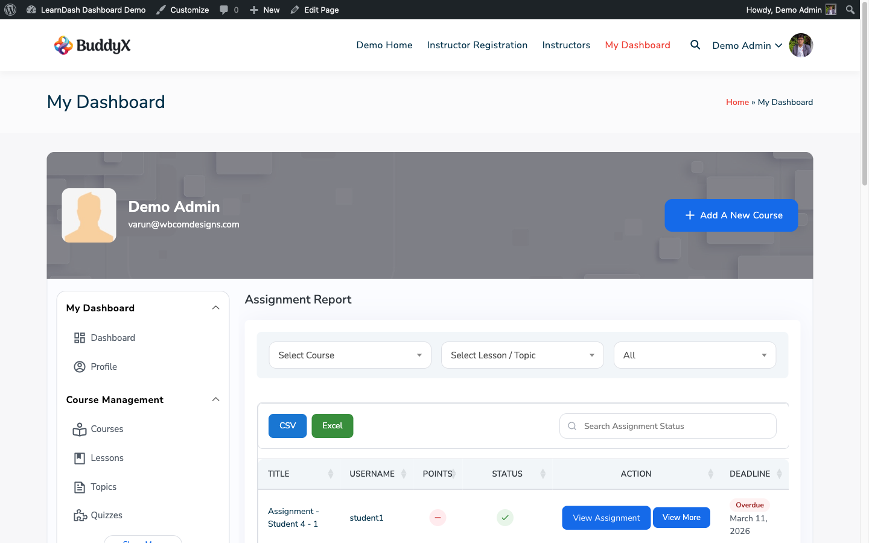
Task: Open Courses via its sidebar icon
Action: [79, 429]
